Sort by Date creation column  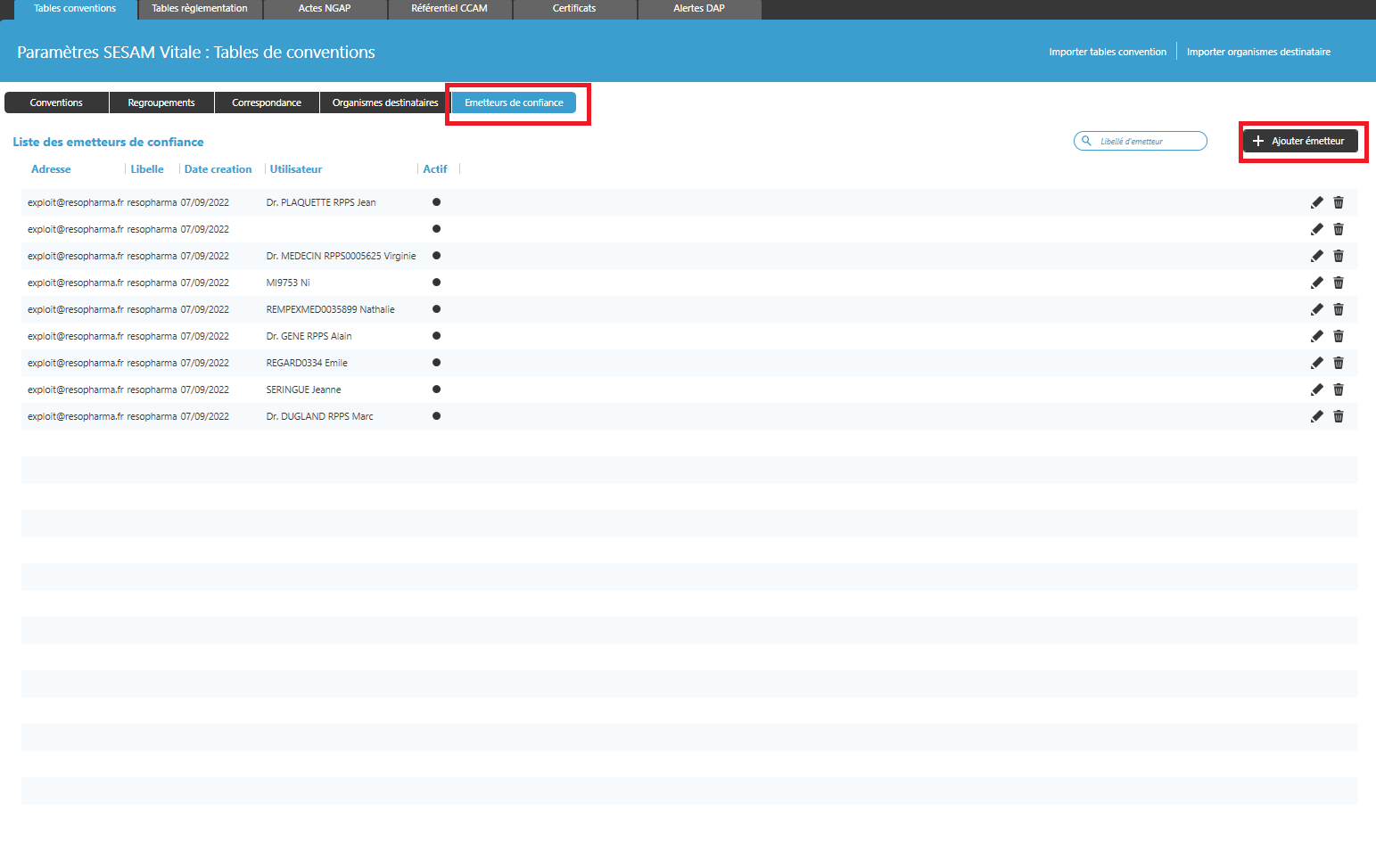click(218, 169)
